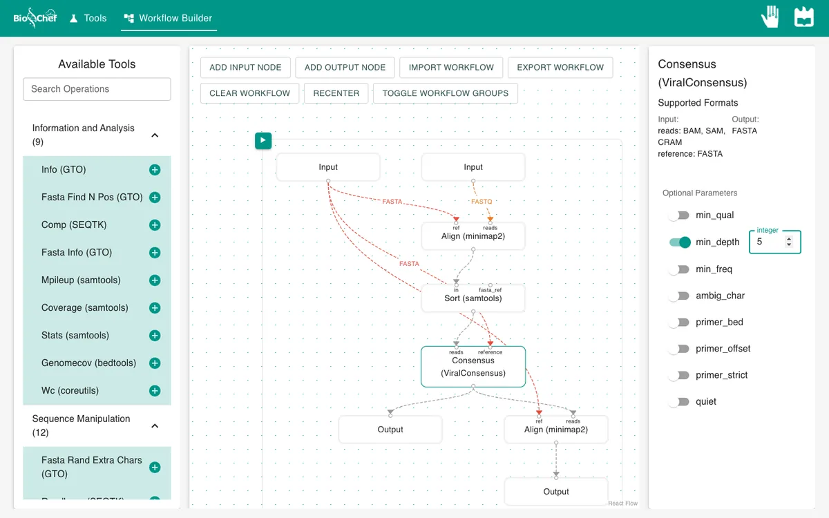Run the workflow with play icon

point(263,140)
